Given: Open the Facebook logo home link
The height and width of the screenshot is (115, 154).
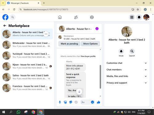Looking at the screenshot, I should pyautogui.click(x=5, y=17).
